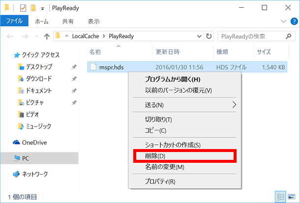Screen dimensions: 300x203
Task: Click the 2016/01/30 11:56 date cell
Action: pyautogui.click(x=180, y=67)
